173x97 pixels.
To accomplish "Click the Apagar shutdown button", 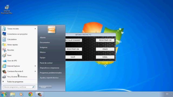I will click(x=44, y=87).
